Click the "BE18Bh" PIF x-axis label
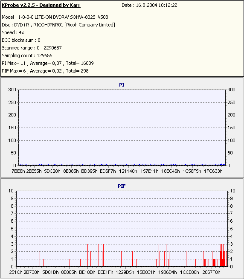 pyautogui.click(x=87, y=272)
